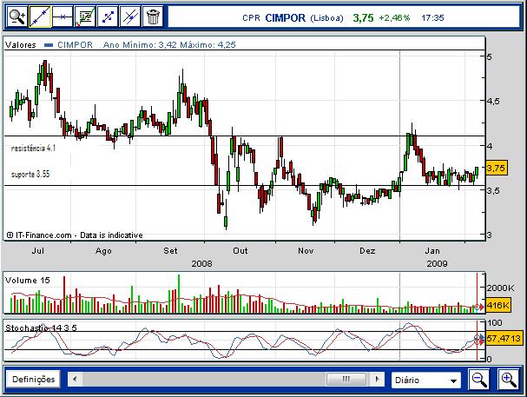This screenshot has height=397, width=527.
Task: Select the trend line drawing tool
Action: click(x=40, y=17)
